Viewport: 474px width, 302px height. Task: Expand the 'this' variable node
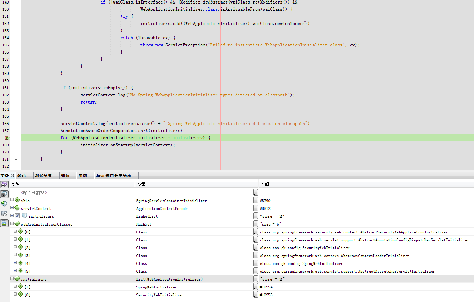point(12,200)
